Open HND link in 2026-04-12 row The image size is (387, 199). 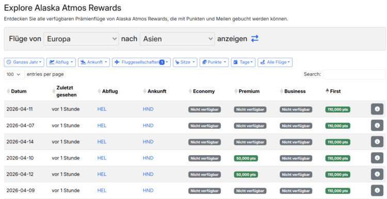tap(148, 174)
